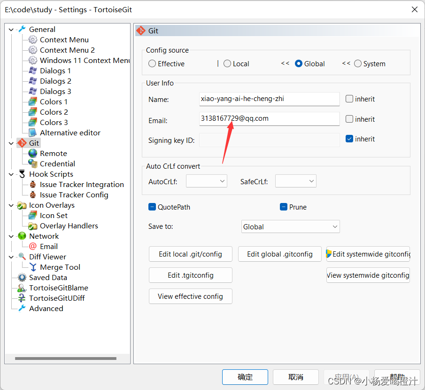This screenshot has height=390, width=425.
Task: Click the Icon Set icon
Action: pos(33,215)
